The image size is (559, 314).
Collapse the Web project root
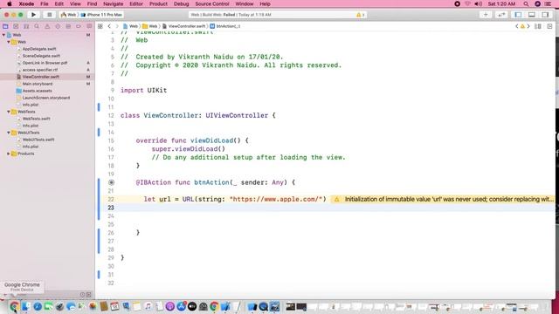3,35
